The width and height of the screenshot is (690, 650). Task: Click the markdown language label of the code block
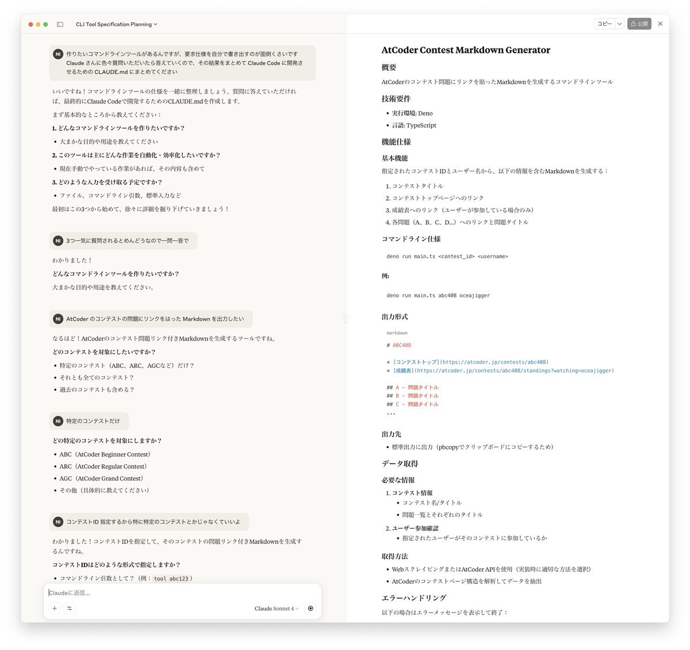click(397, 333)
